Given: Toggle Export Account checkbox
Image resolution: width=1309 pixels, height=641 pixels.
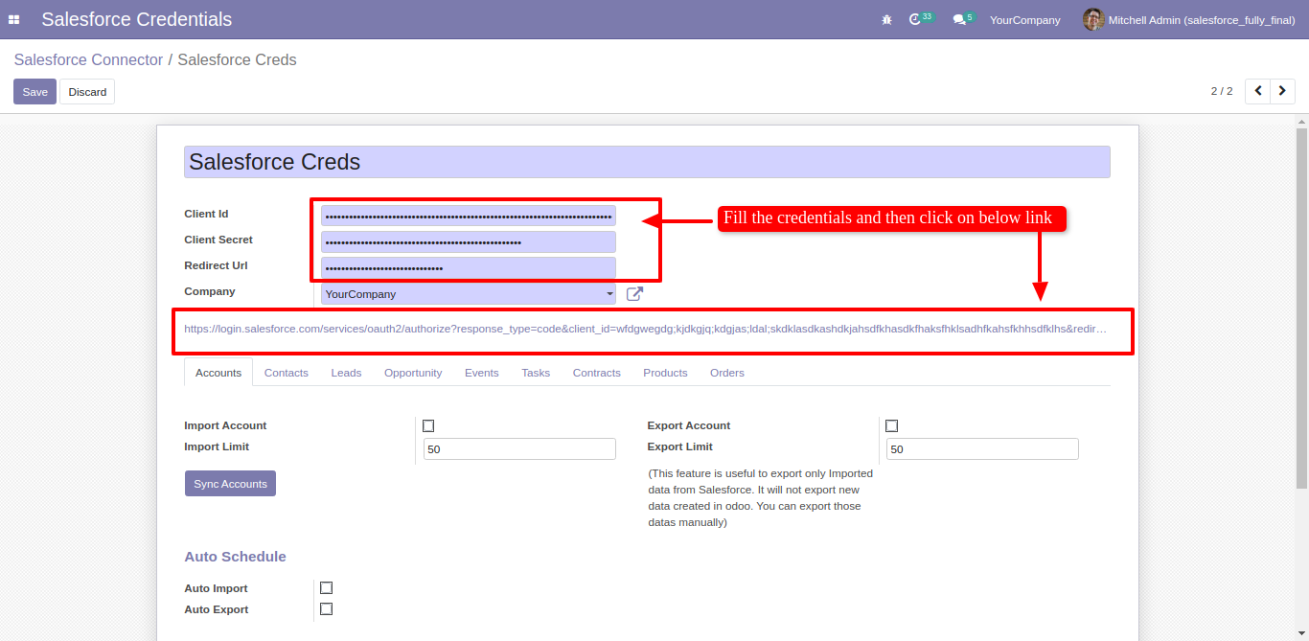Looking at the screenshot, I should pyautogui.click(x=892, y=425).
